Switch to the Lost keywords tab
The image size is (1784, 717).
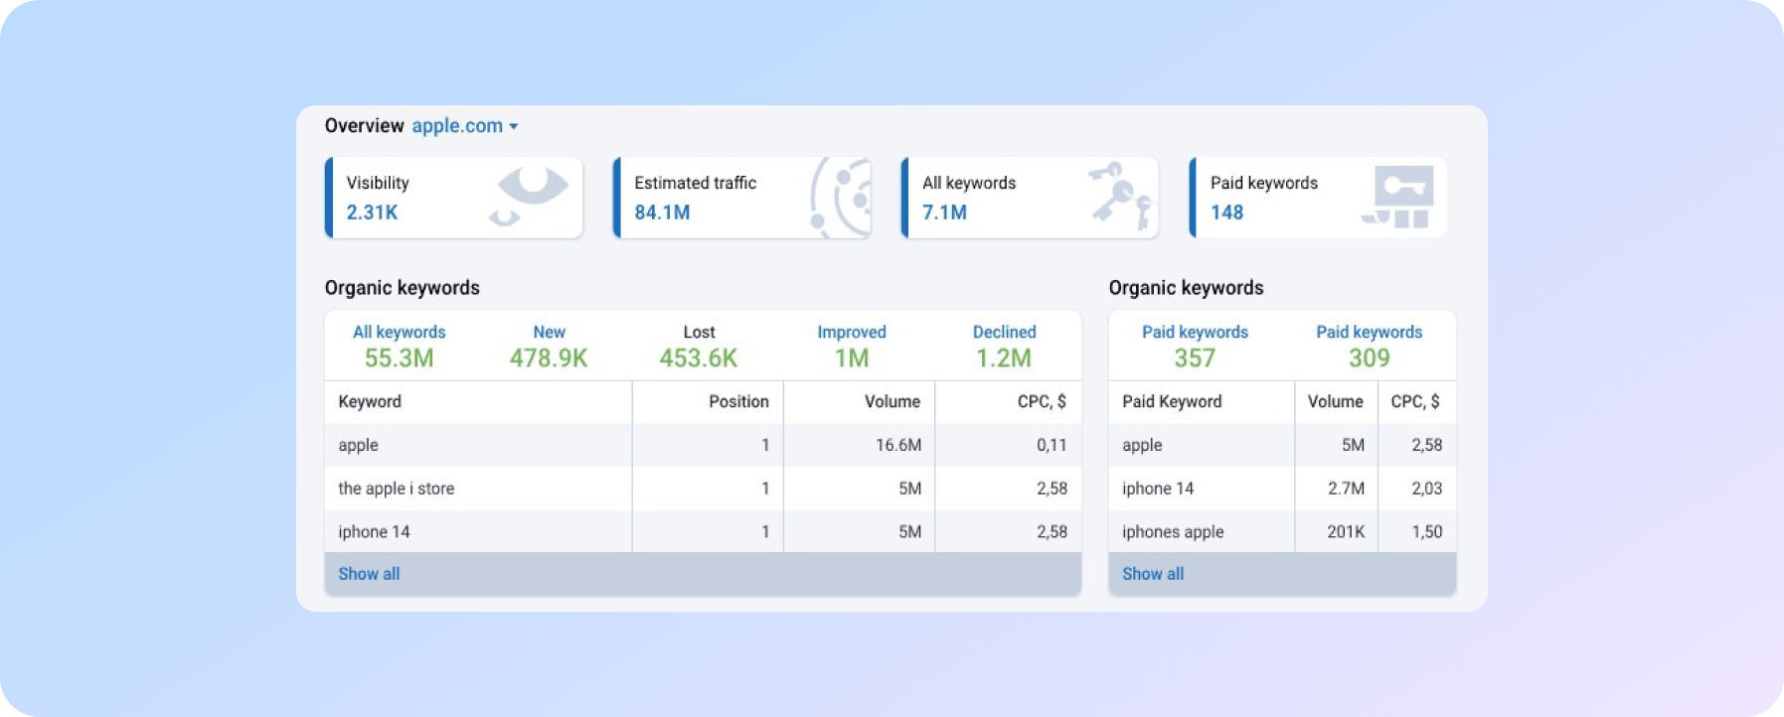click(x=699, y=346)
